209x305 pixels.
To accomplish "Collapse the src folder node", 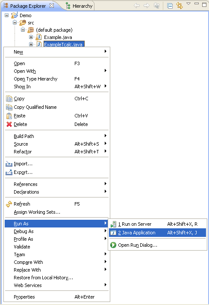I will 15,23.
